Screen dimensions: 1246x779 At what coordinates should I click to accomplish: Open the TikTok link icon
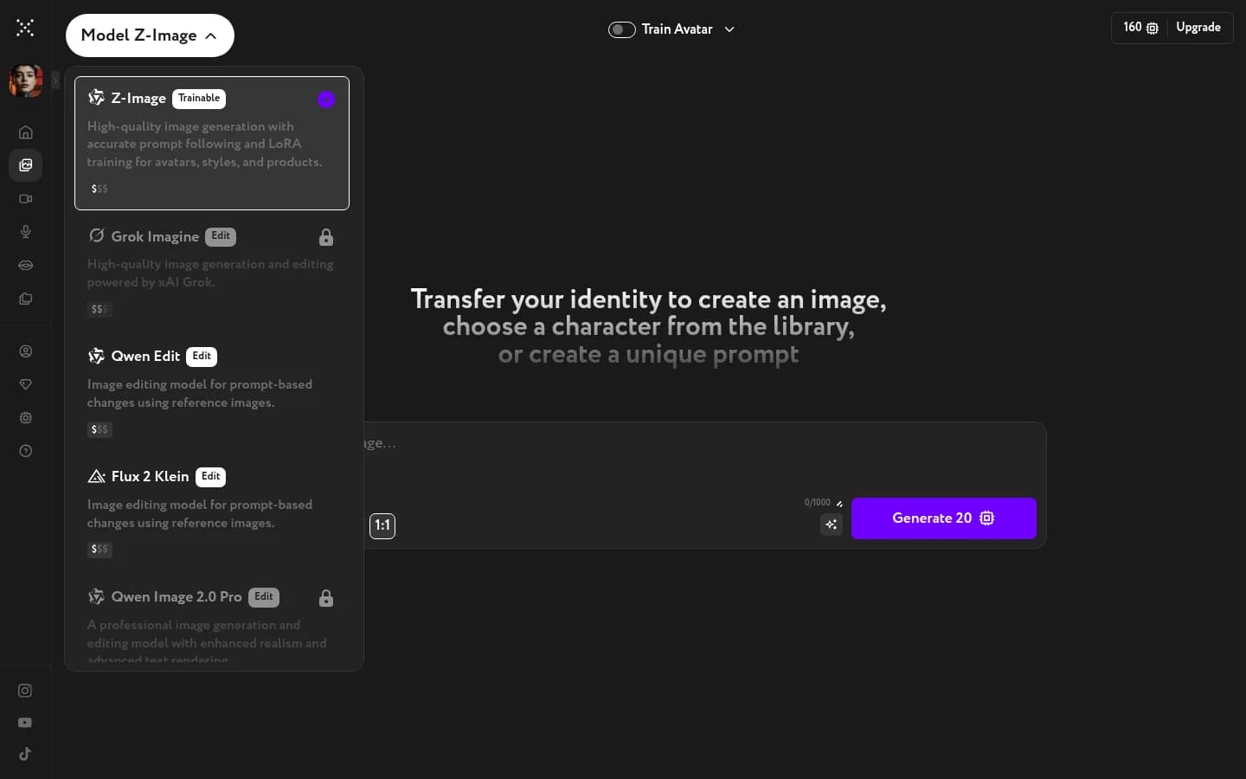tap(25, 754)
